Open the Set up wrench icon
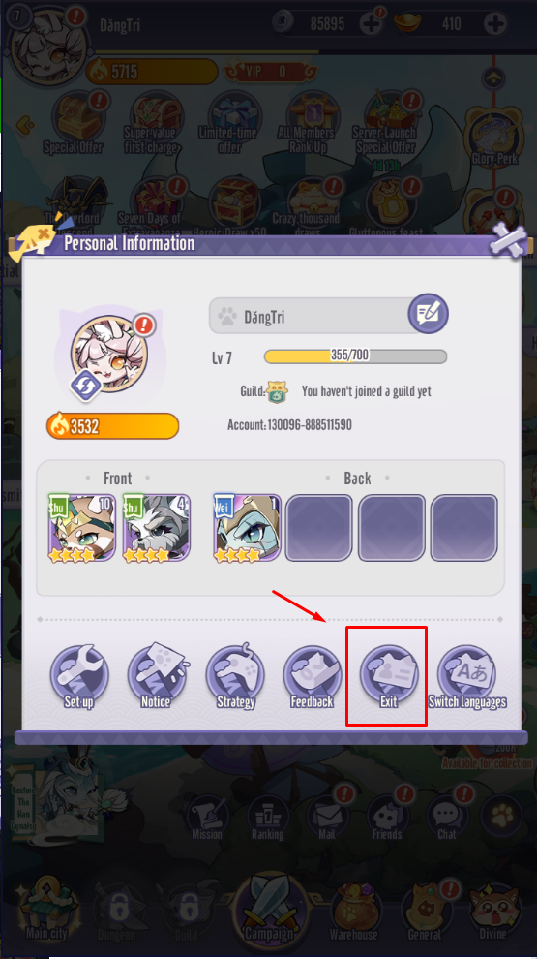Image resolution: width=537 pixels, height=959 pixels. [78, 676]
